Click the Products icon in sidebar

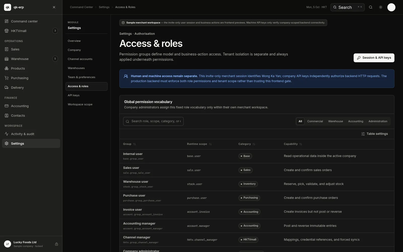point(7,68)
